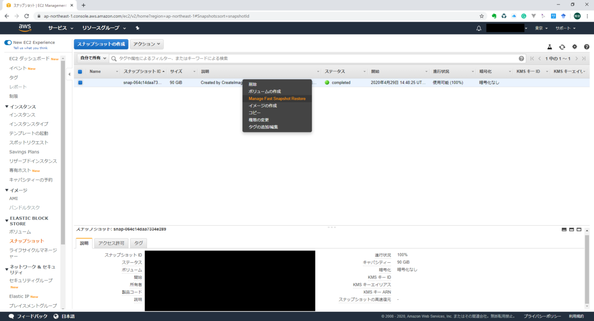
Task: Open the サポート dropdown
Action: [x=565, y=29]
